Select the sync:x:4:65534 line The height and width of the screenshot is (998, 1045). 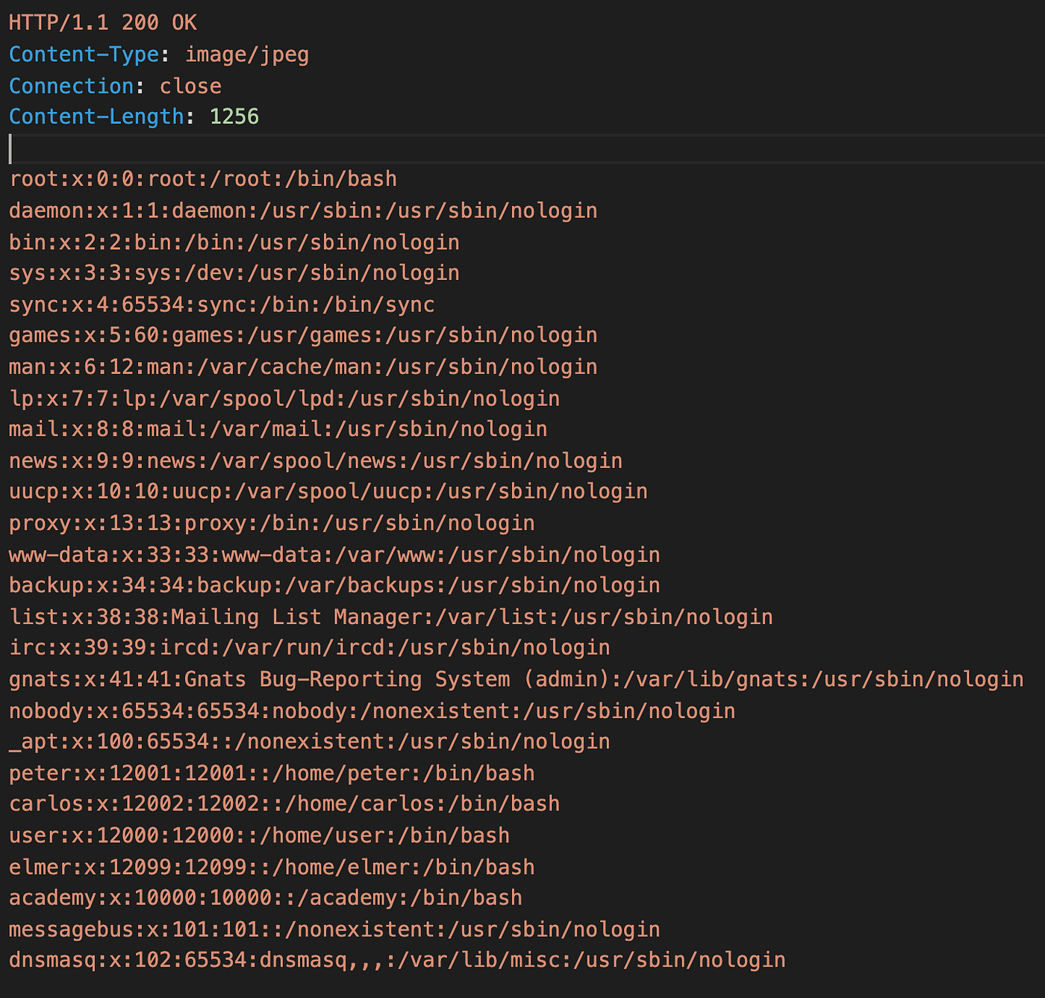[x=222, y=305]
